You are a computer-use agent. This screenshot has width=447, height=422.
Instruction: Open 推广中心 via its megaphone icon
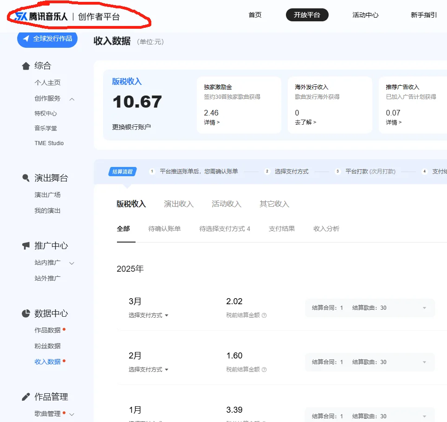[x=26, y=245]
